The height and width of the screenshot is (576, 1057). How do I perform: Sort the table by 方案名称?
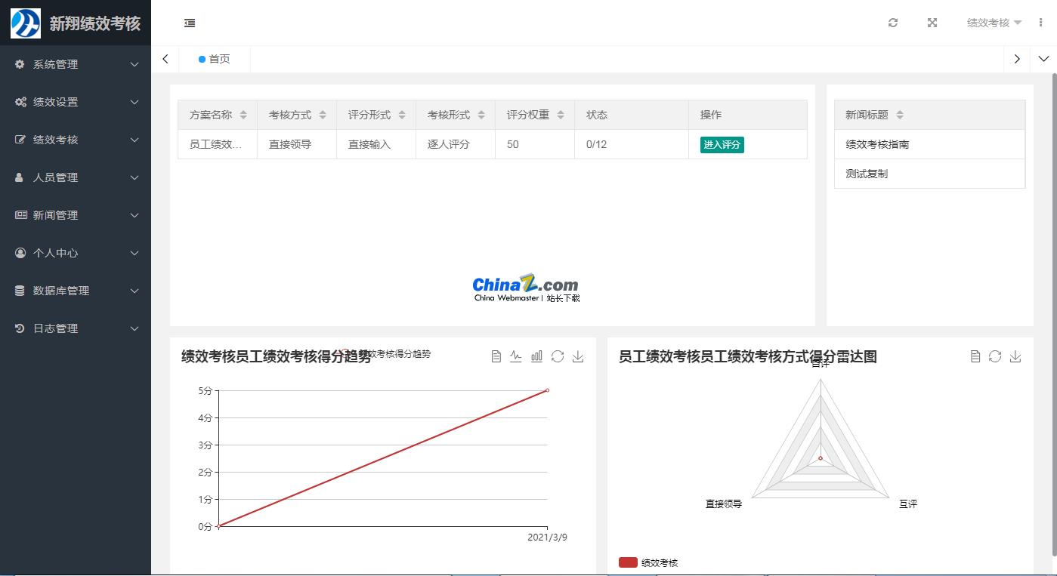(x=243, y=115)
